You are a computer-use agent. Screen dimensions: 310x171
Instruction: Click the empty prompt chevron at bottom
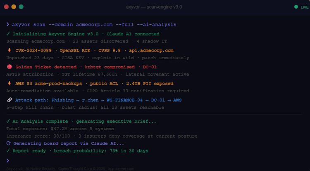click(x=8, y=160)
